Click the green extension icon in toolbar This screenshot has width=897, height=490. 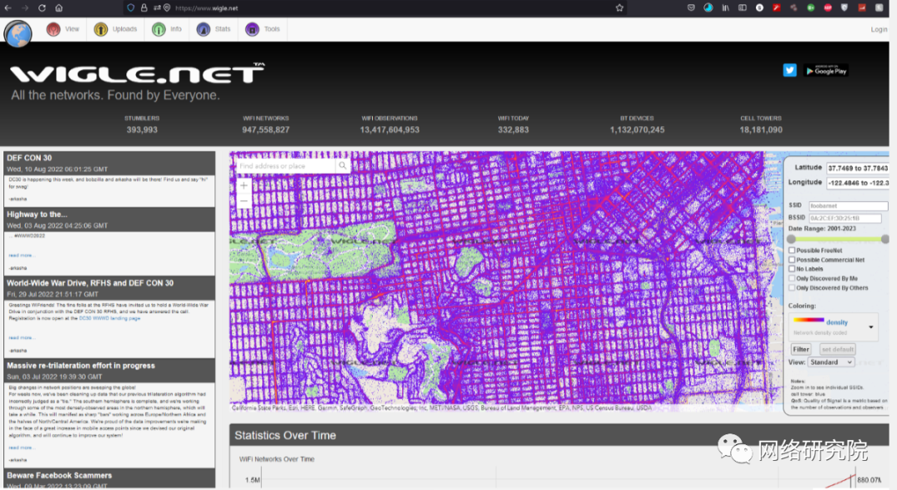[811, 8]
